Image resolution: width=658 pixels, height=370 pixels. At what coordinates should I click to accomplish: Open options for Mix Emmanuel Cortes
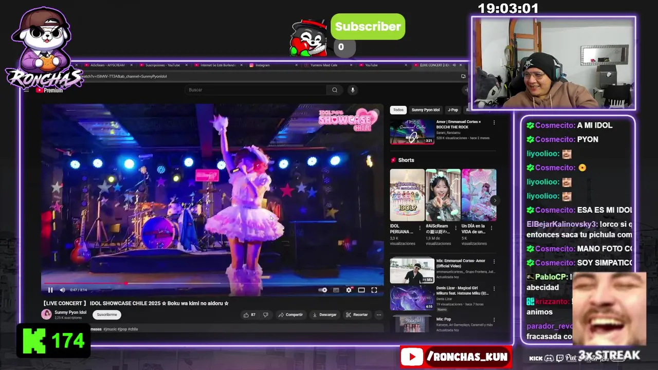pos(494,262)
